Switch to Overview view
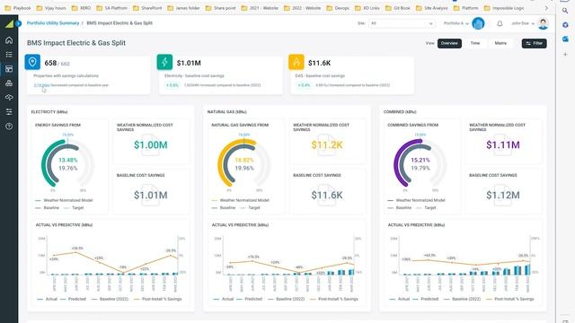Image resolution: width=575 pixels, height=323 pixels. 449,43
